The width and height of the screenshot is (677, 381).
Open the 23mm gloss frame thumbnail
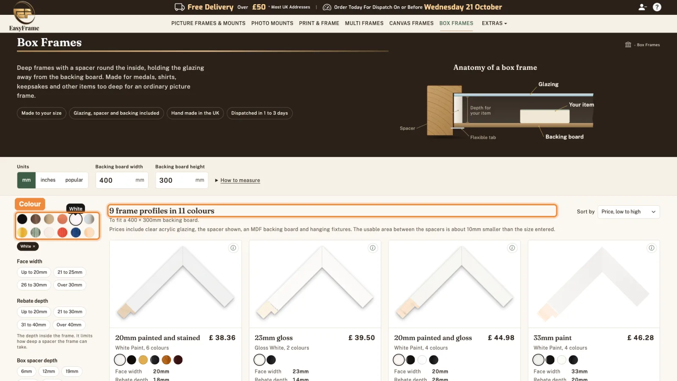coord(315,284)
